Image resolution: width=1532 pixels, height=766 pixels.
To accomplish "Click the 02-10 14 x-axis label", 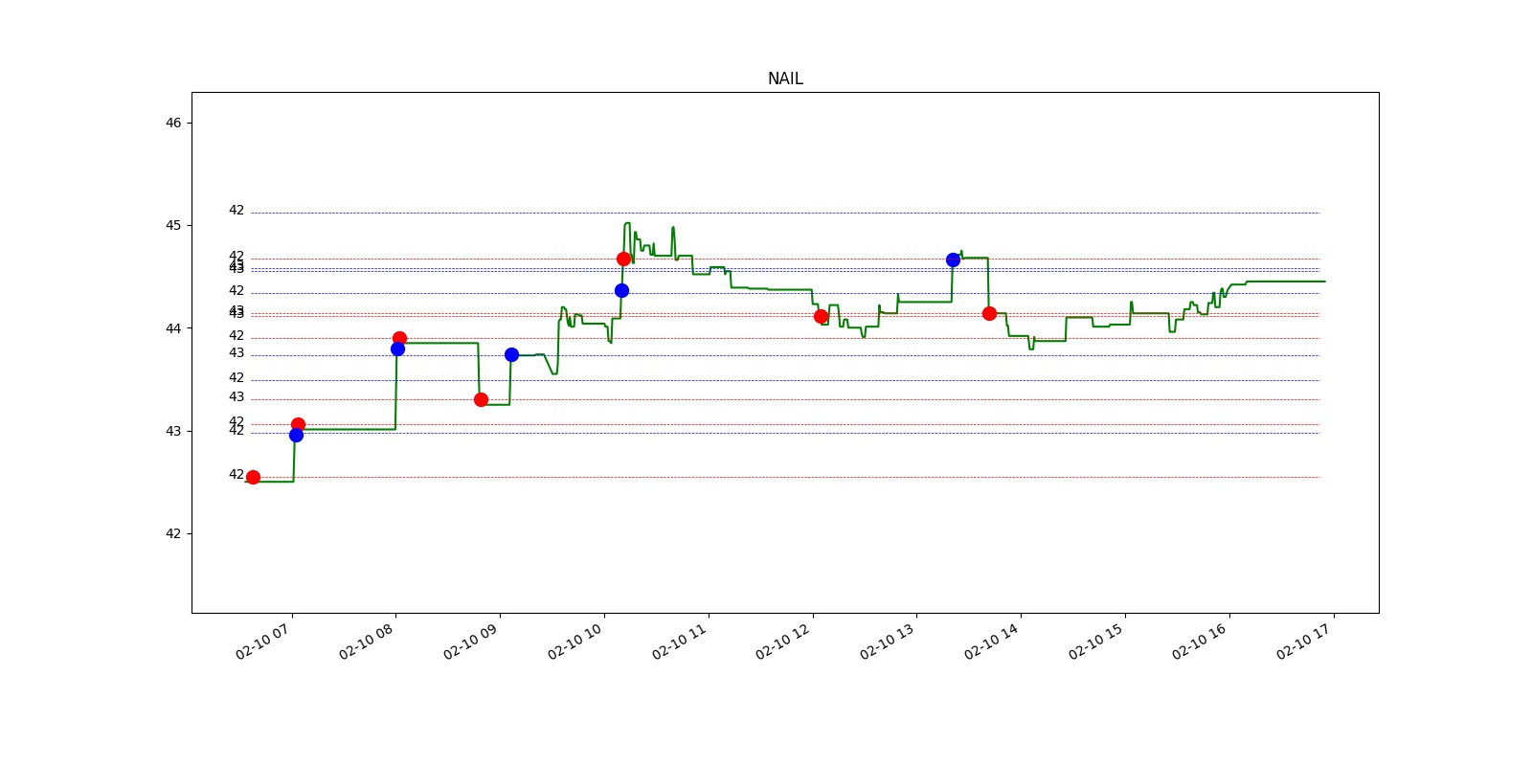I will click(x=992, y=642).
